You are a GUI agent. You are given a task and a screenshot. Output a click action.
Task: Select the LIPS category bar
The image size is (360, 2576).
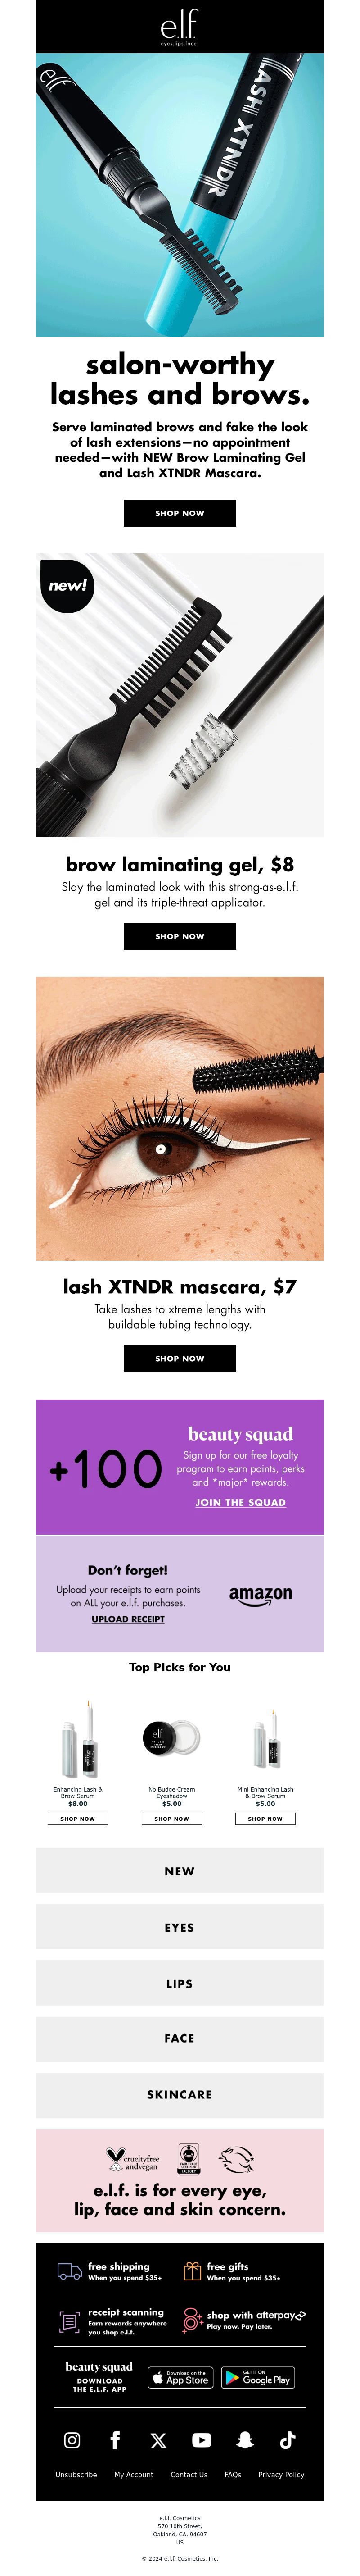[180, 1983]
